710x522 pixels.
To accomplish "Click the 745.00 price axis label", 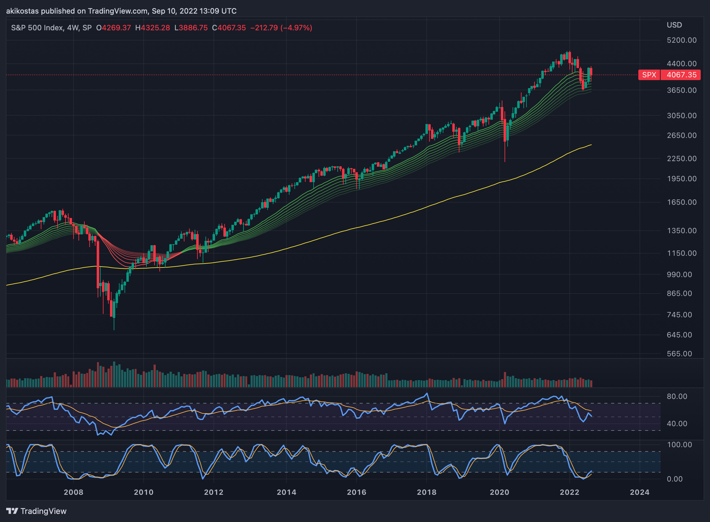I will coord(679,315).
